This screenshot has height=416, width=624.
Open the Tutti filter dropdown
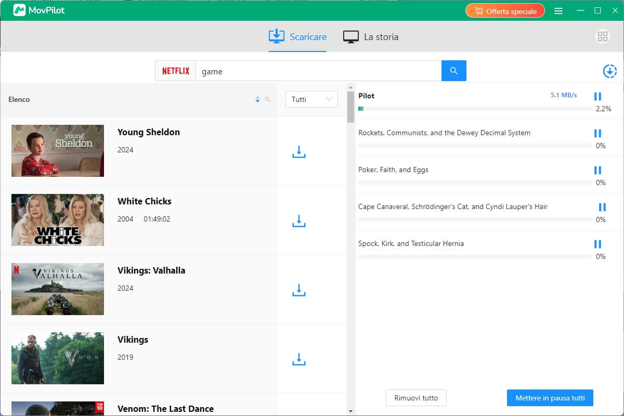point(311,99)
